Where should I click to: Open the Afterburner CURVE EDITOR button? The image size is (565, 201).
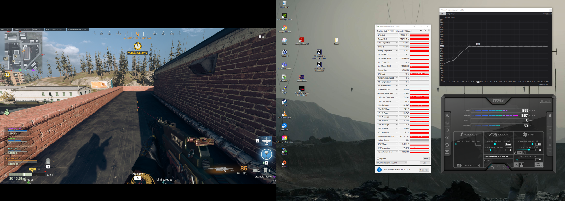pos(468,165)
